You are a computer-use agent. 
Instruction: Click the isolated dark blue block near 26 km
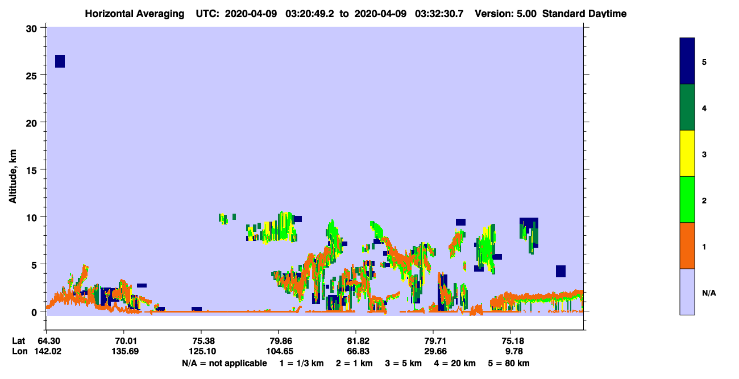coord(60,61)
